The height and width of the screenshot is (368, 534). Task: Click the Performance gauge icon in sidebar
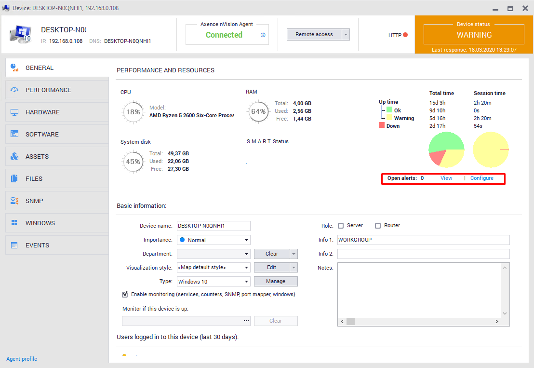(x=14, y=90)
